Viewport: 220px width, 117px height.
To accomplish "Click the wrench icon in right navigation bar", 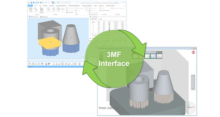I will coord(193,89).
